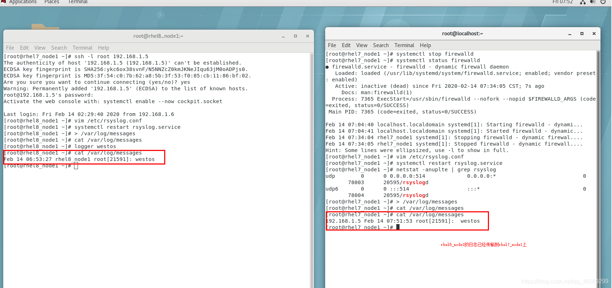Click the 'ssh -l root 192.168.1.5' command line
The height and width of the screenshot is (288, 612).
76,56
